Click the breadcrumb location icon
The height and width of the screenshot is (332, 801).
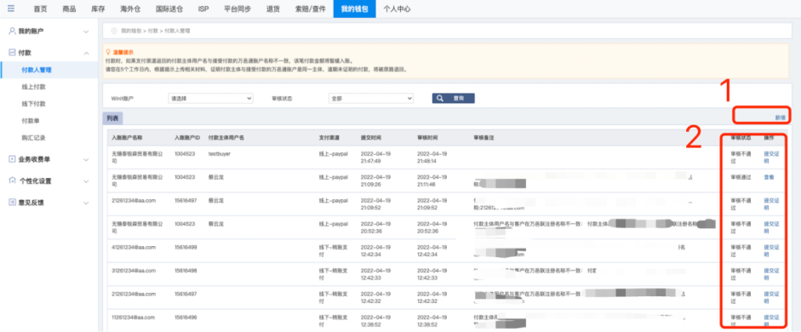pos(114,31)
